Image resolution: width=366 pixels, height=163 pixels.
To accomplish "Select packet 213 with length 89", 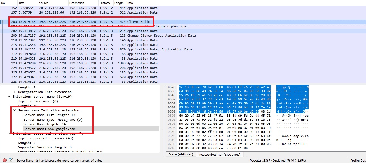I will tap(183, 45).
